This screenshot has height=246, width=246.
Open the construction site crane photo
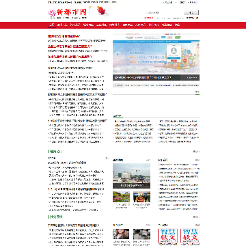pos(131,176)
